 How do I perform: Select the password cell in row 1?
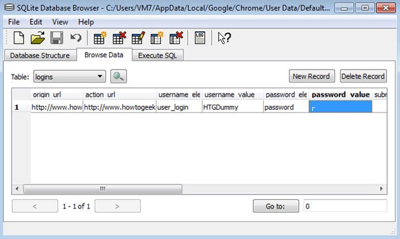point(286,107)
